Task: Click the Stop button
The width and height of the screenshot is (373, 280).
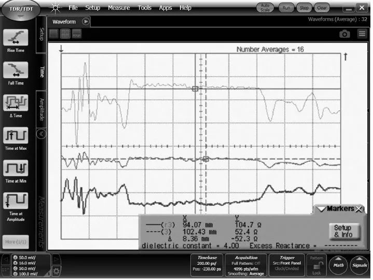Action: coord(304,8)
